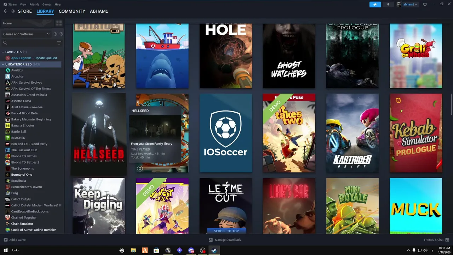The width and height of the screenshot is (453, 255).
Task: Open the It Takes Two demo cover
Action: [289, 133]
